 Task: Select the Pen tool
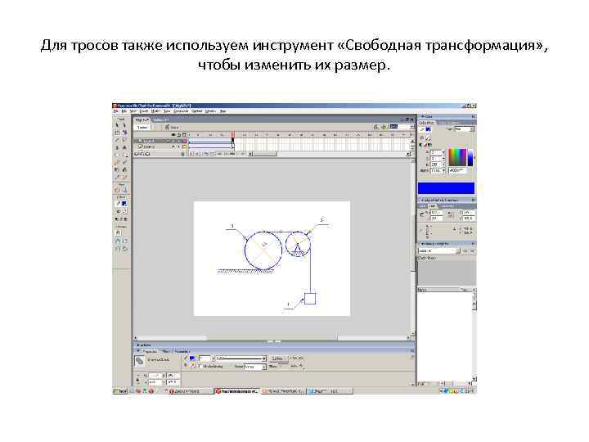coord(118,147)
